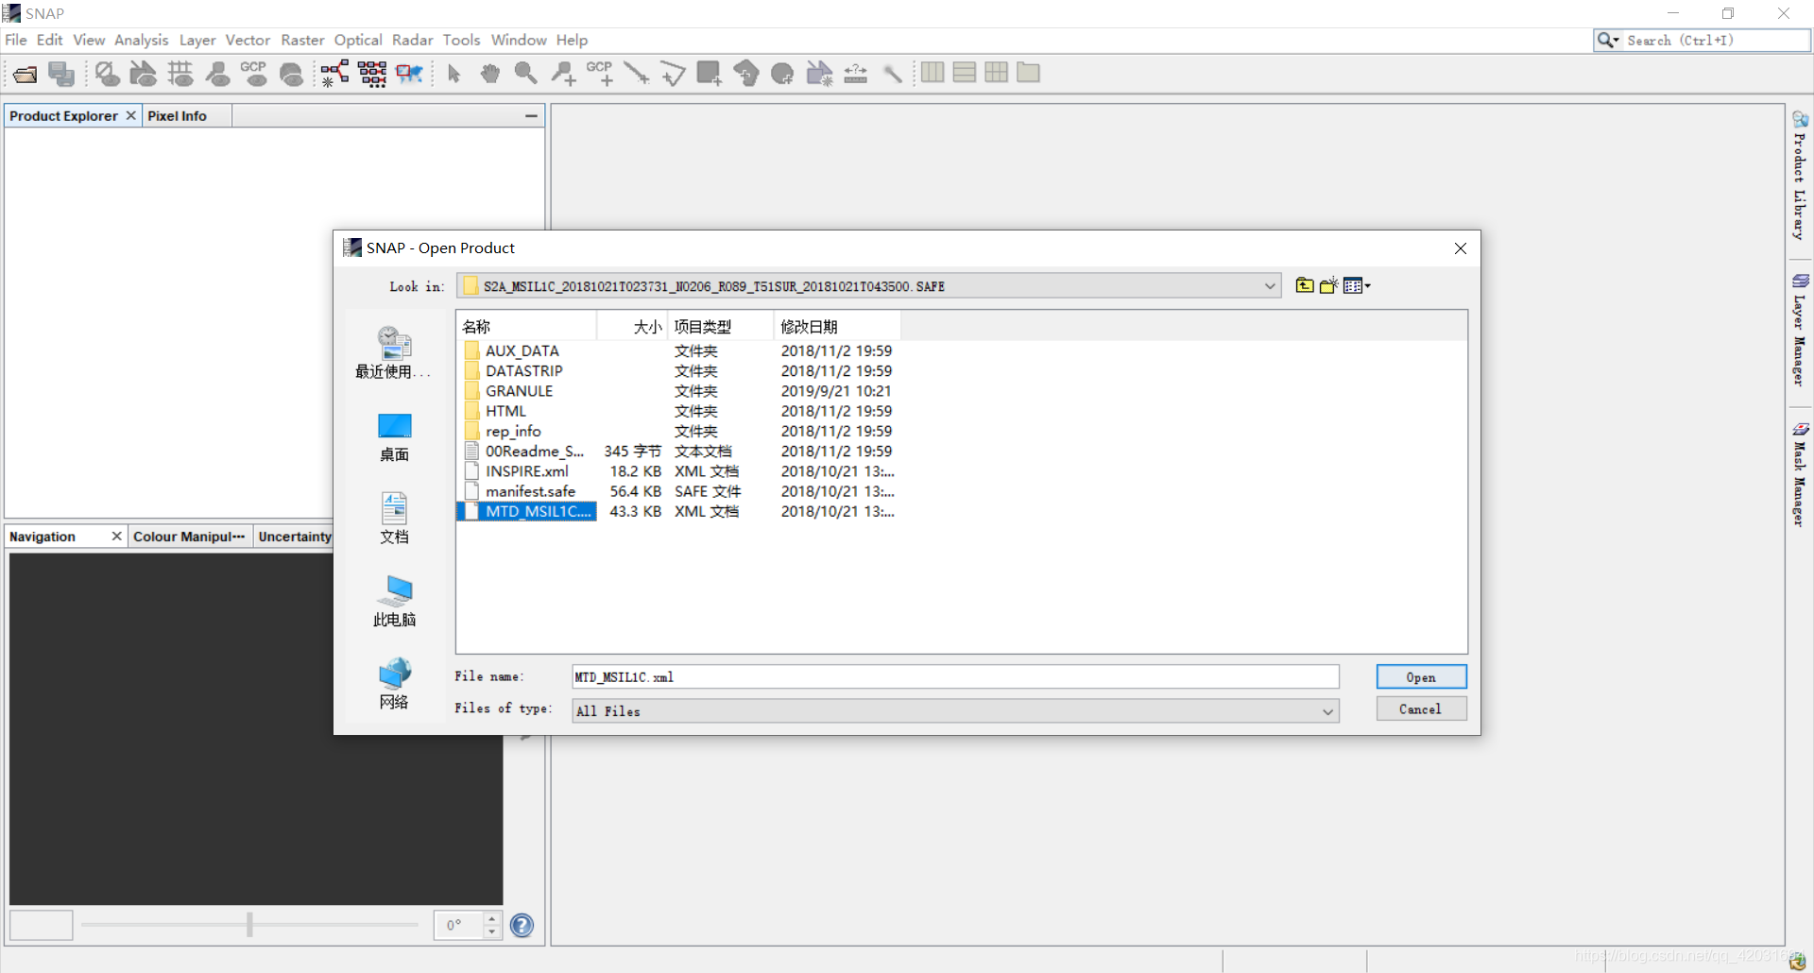
Task: Open the File menu
Action: click(x=16, y=40)
